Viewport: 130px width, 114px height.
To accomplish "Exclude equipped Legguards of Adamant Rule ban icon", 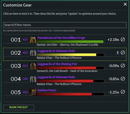I will pos(123,53).
